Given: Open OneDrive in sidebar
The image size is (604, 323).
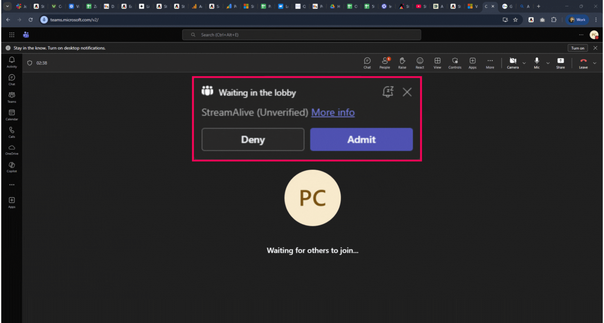Looking at the screenshot, I should click(12, 150).
